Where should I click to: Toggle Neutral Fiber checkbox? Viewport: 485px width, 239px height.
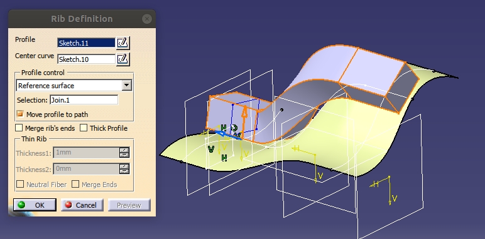tap(20, 184)
